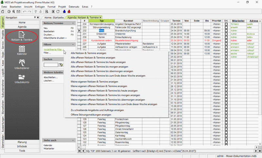Check Erl. box for Notiz row 232
This screenshot has height=158, width=262.
pos(226,31)
